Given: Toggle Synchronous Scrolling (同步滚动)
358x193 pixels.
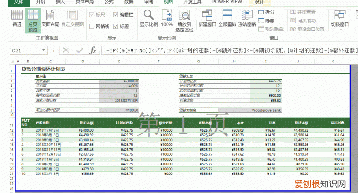Looking at the screenshot, I should [x=303, y=21].
